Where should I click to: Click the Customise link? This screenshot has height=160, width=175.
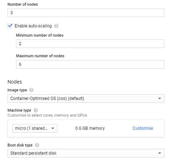coord(143,128)
